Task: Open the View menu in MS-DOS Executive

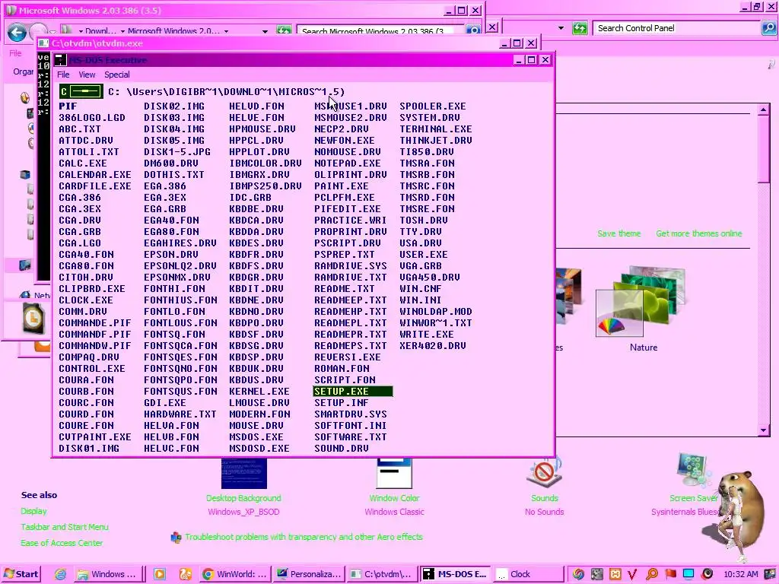Action: click(87, 75)
